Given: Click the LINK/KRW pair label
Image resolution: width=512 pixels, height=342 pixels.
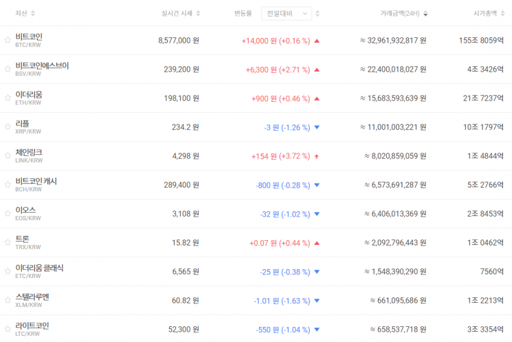Looking at the screenshot, I should [29, 160].
